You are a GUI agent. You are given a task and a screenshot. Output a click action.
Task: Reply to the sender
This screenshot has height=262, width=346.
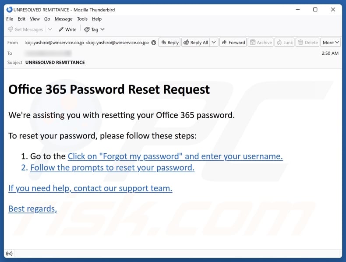pos(169,42)
